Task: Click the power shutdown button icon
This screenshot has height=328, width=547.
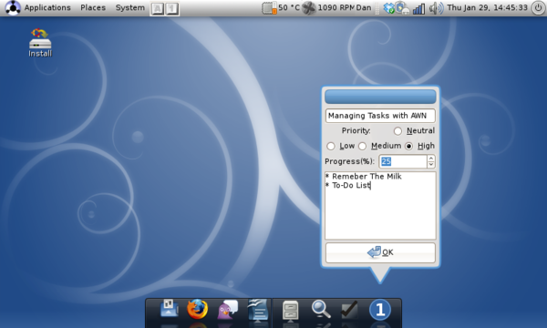Action: [x=538, y=7]
